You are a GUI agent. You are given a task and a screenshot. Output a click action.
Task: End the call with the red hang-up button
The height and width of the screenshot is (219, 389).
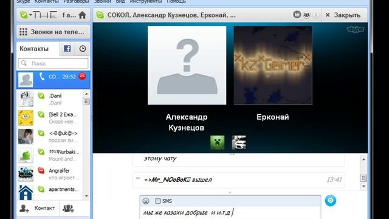click(x=83, y=76)
